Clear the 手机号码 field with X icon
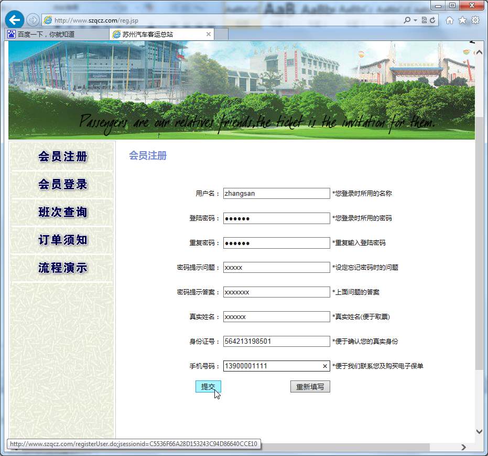This screenshot has width=488, height=456. (x=325, y=366)
